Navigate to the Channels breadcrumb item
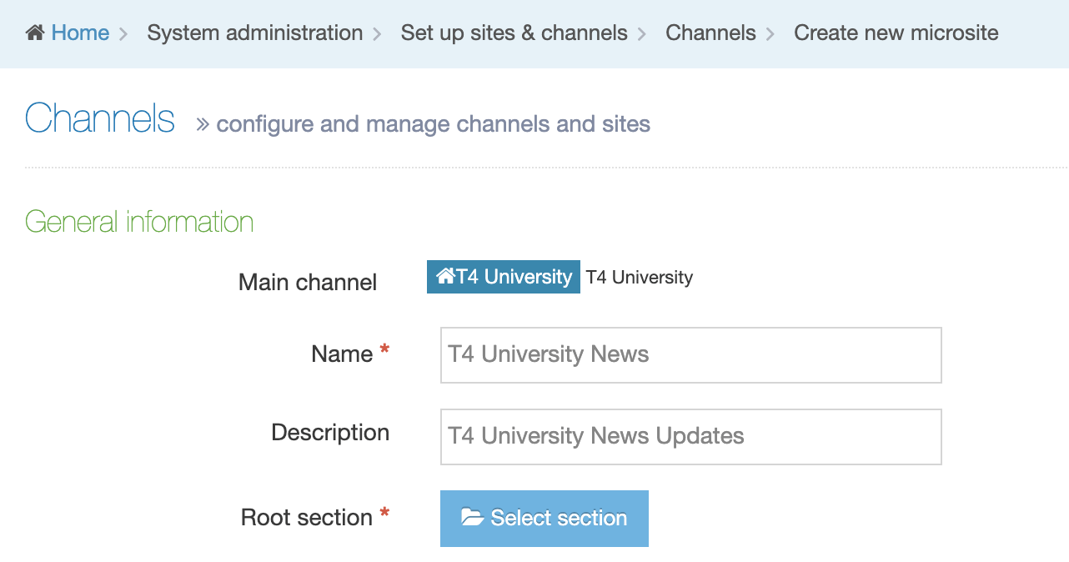The width and height of the screenshot is (1069, 562). tap(710, 33)
